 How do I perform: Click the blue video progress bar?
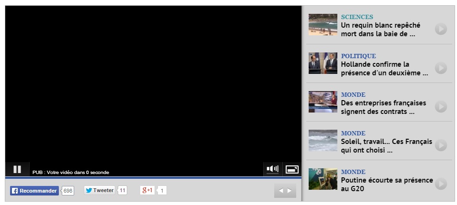[x=153, y=177]
